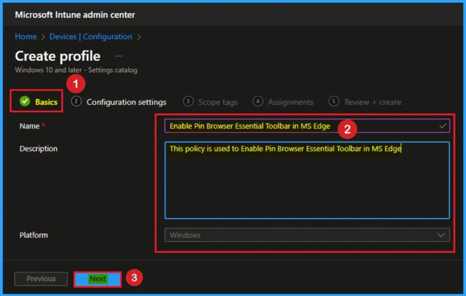The image size is (466, 296).
Task: Click the Microsoft Intune admin center title
Action: [x=75, y=15]
